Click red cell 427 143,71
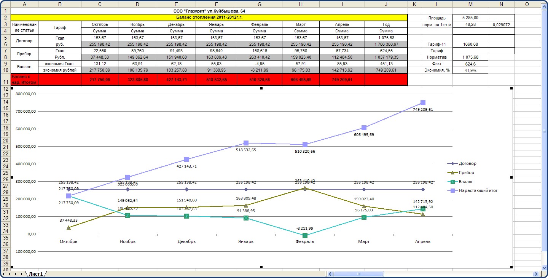 (176, 80)
